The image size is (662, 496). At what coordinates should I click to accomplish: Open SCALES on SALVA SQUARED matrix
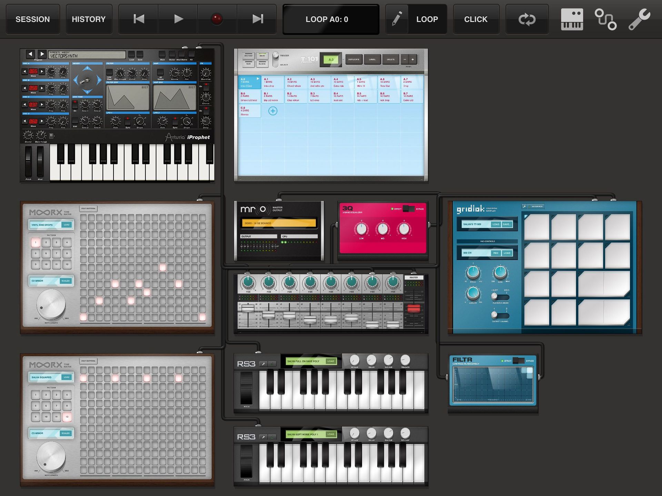(66, 433)
